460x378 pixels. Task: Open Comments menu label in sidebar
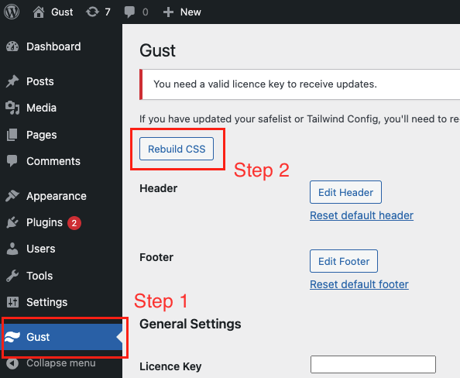tap(53, 161)
